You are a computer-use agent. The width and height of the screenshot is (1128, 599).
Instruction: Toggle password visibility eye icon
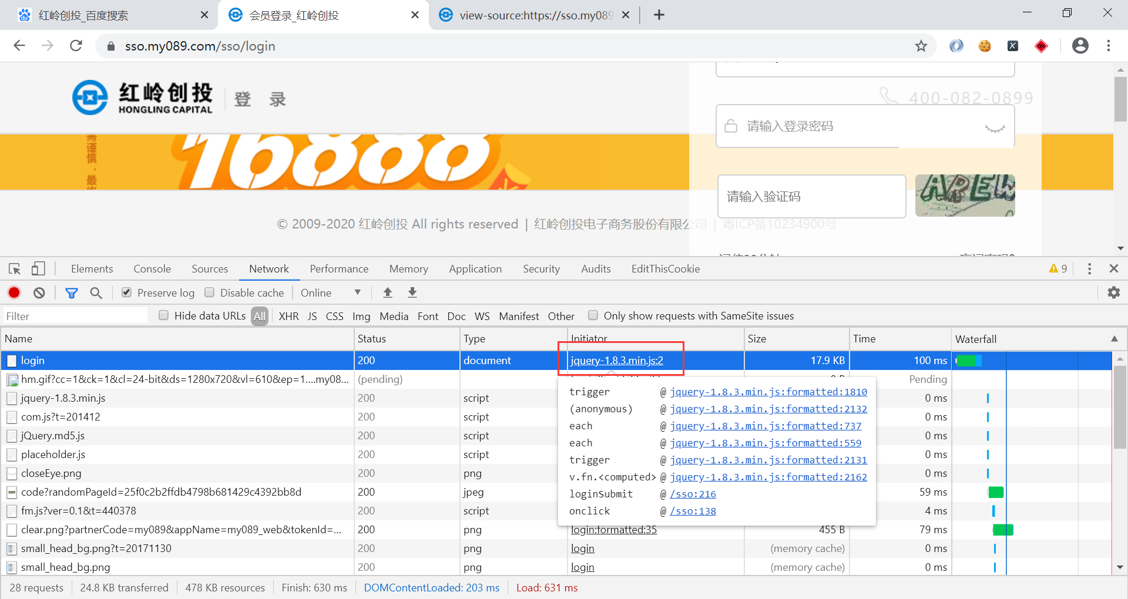click(x=995, y=127)
